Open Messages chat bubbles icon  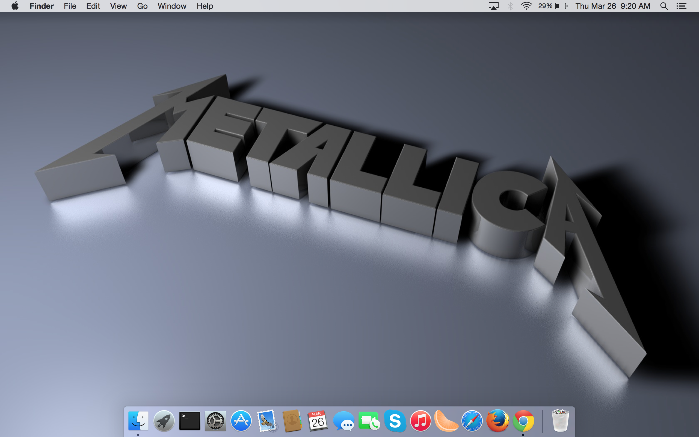point(343,421)
